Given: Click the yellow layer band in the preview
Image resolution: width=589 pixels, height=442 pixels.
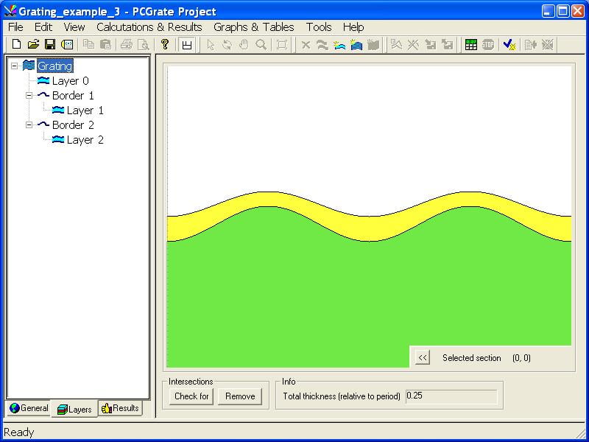Looking at the screenshot, I should [368, 228].
